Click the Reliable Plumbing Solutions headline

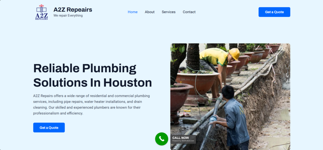click(92, 75)
